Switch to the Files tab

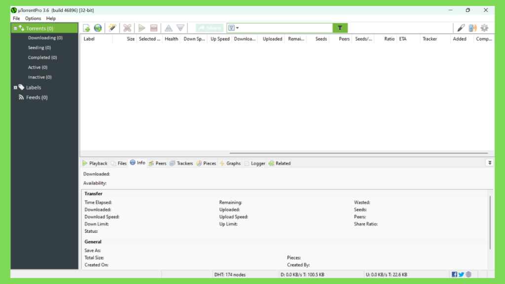[x=118, y=163]
